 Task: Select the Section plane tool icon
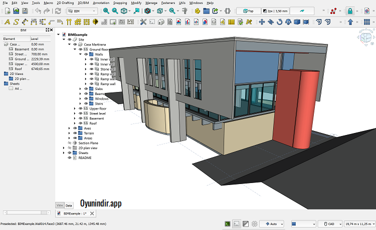point(95,22)
